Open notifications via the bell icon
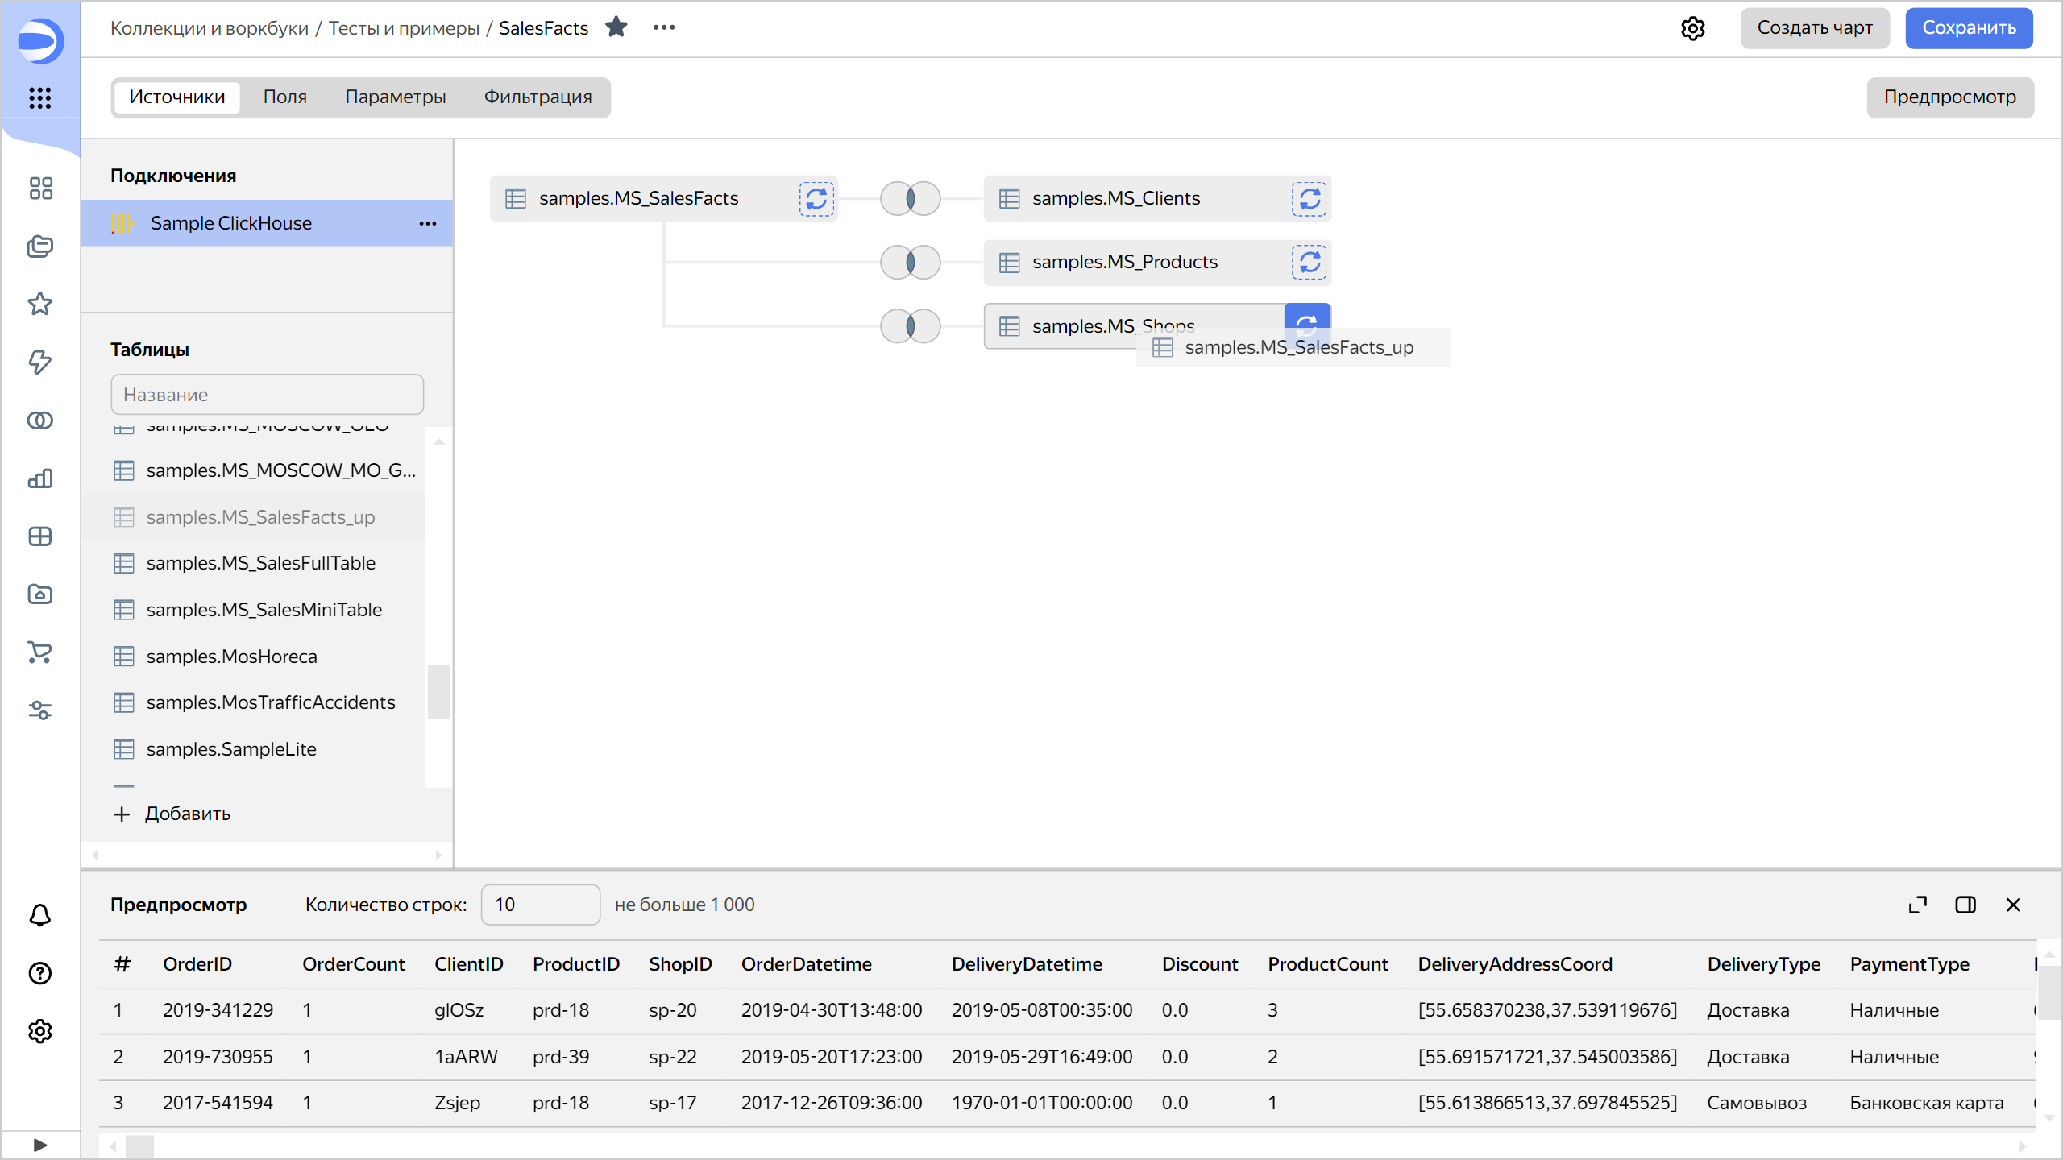Image resolution: width=2063 pixels, height=1160 pixels. 39,916
